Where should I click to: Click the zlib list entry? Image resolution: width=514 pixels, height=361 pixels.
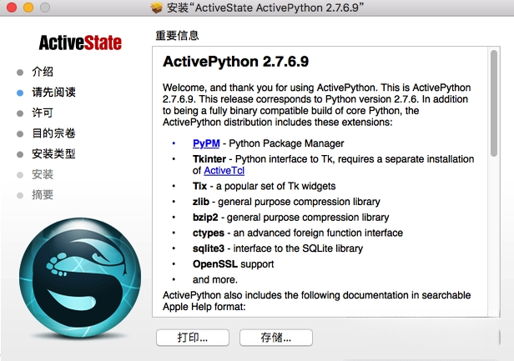click(x=286, y=202)
